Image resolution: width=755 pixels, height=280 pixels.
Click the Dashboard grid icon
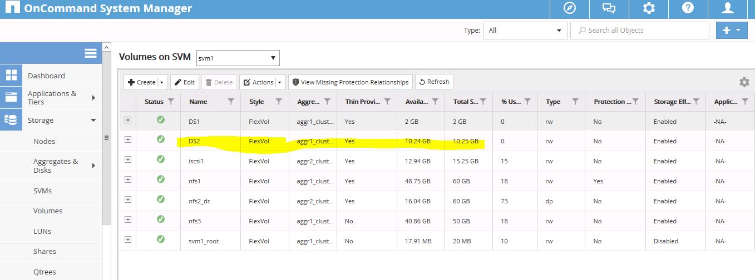(x=11, y=76)
